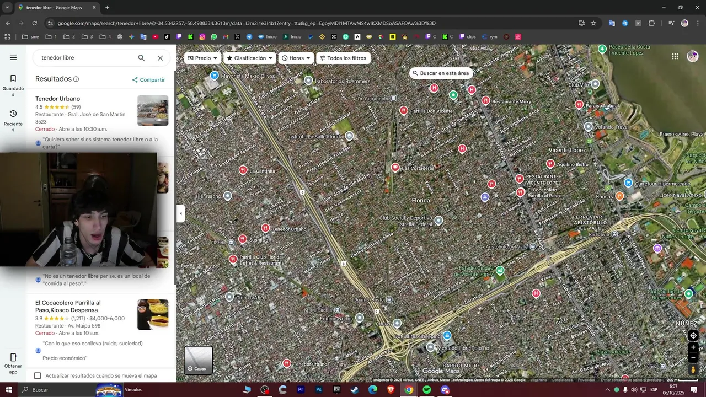Open Spotify from the taskbar
Screen dimensions: 706x397
tap(427, 390)
